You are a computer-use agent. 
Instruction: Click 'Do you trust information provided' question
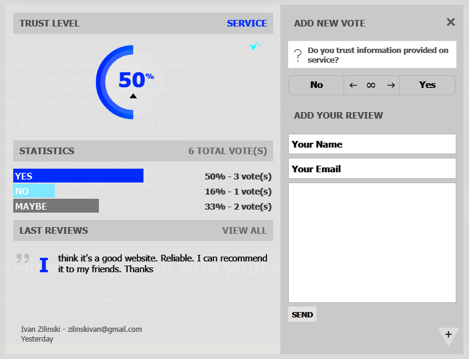[378, 55]
